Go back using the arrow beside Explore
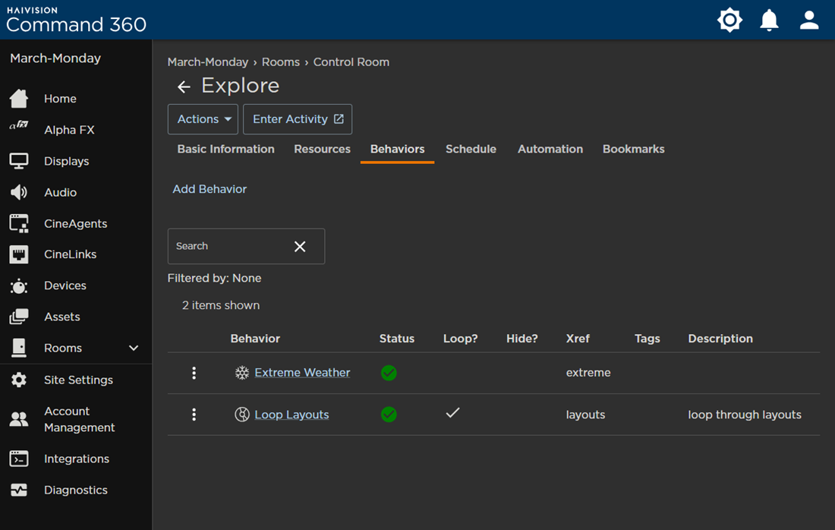The image size is (835, 530). pos(184,87)
